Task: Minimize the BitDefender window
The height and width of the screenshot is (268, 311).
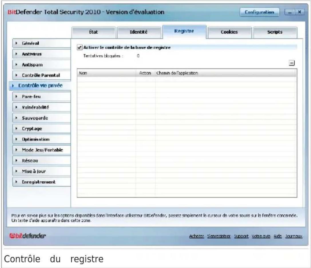Action: click(290, 12)
